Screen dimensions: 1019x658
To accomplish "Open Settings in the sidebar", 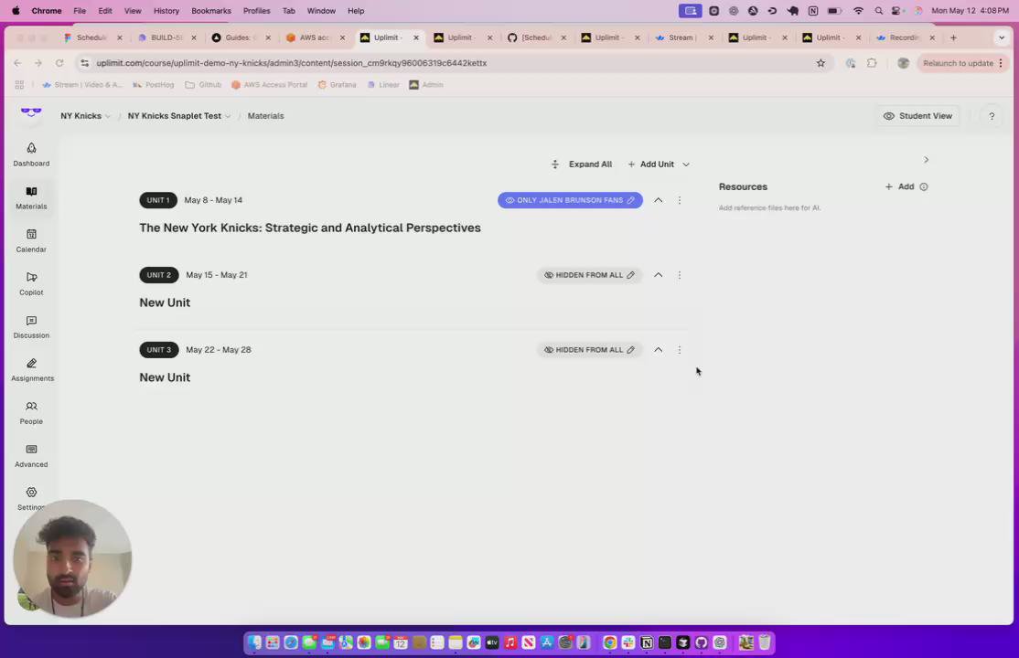I will [x=31, y=497].
